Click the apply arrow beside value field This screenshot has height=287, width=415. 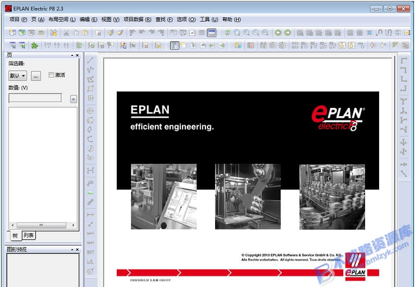73,99
